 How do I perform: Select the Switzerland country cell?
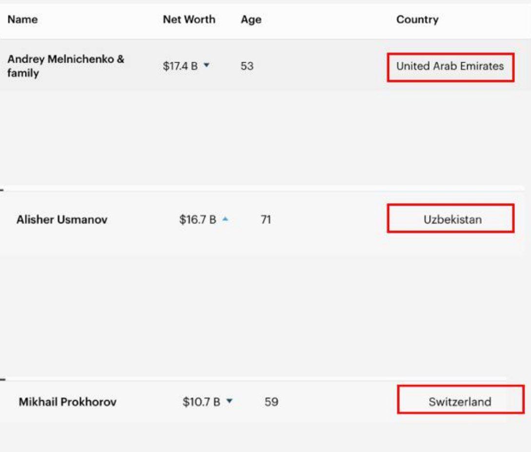tap(460, 402)
